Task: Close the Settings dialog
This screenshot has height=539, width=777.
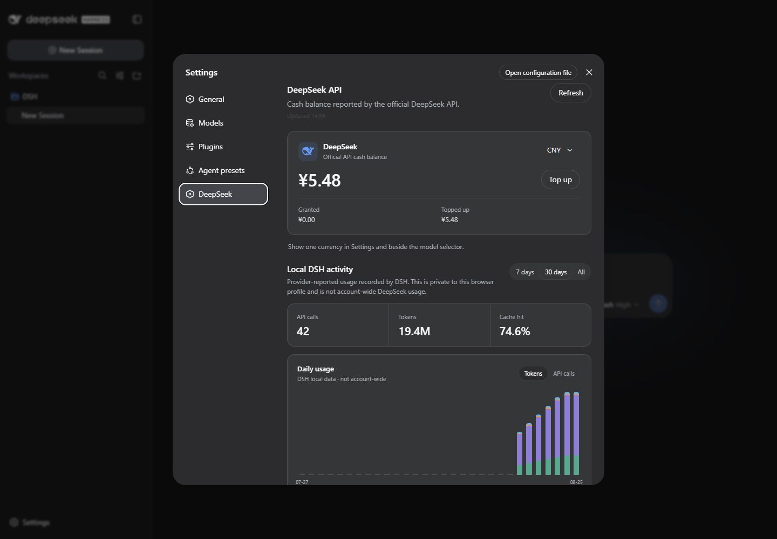Action: coord(589,72)
